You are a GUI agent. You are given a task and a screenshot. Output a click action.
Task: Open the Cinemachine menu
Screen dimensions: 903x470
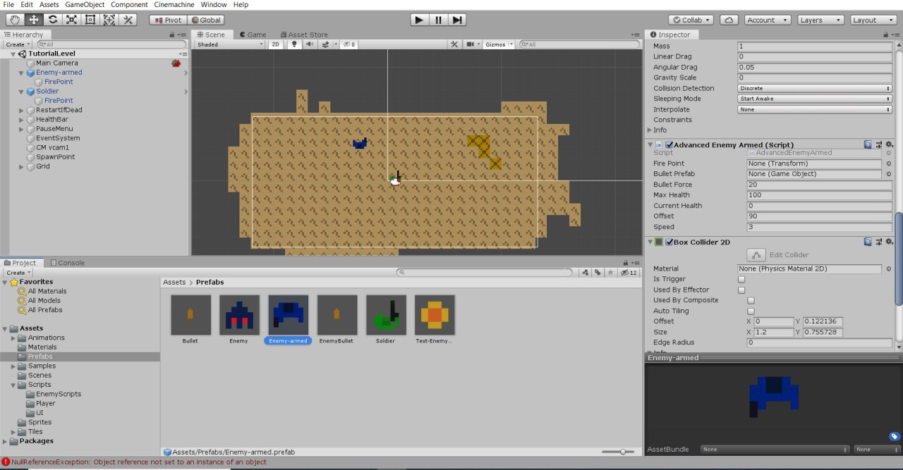[174, 4]
